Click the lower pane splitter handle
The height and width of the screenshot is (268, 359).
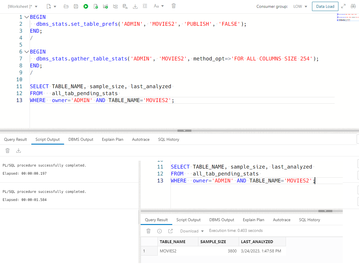click(325, 211)
